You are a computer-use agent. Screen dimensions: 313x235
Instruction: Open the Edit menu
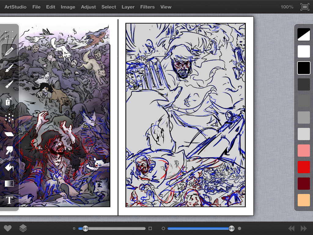pos(50,7)
